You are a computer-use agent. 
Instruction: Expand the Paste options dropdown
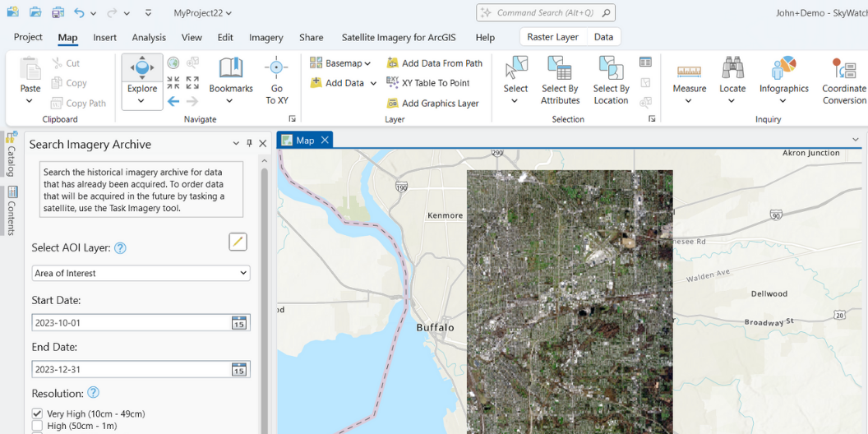point(30,100)
